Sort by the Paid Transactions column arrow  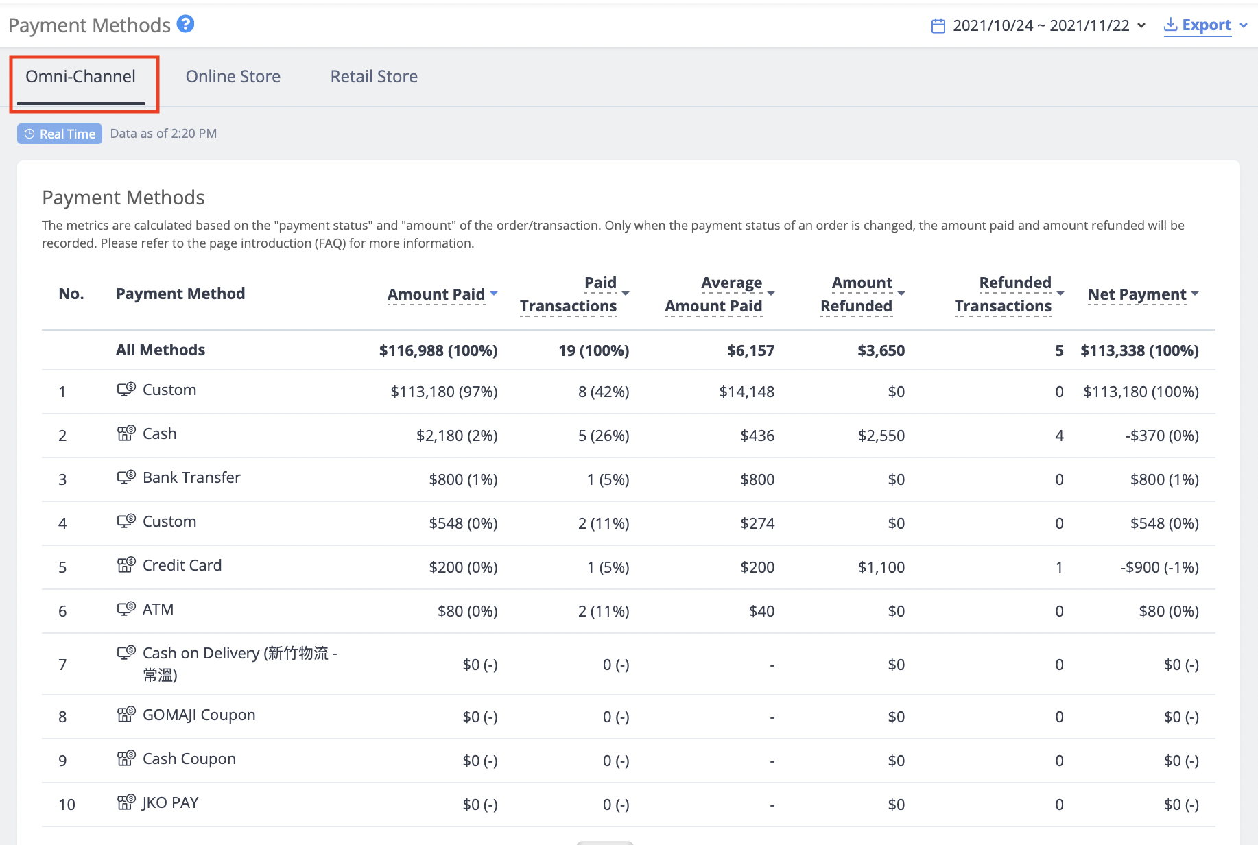pyautogui.click(x=626, y=294)
